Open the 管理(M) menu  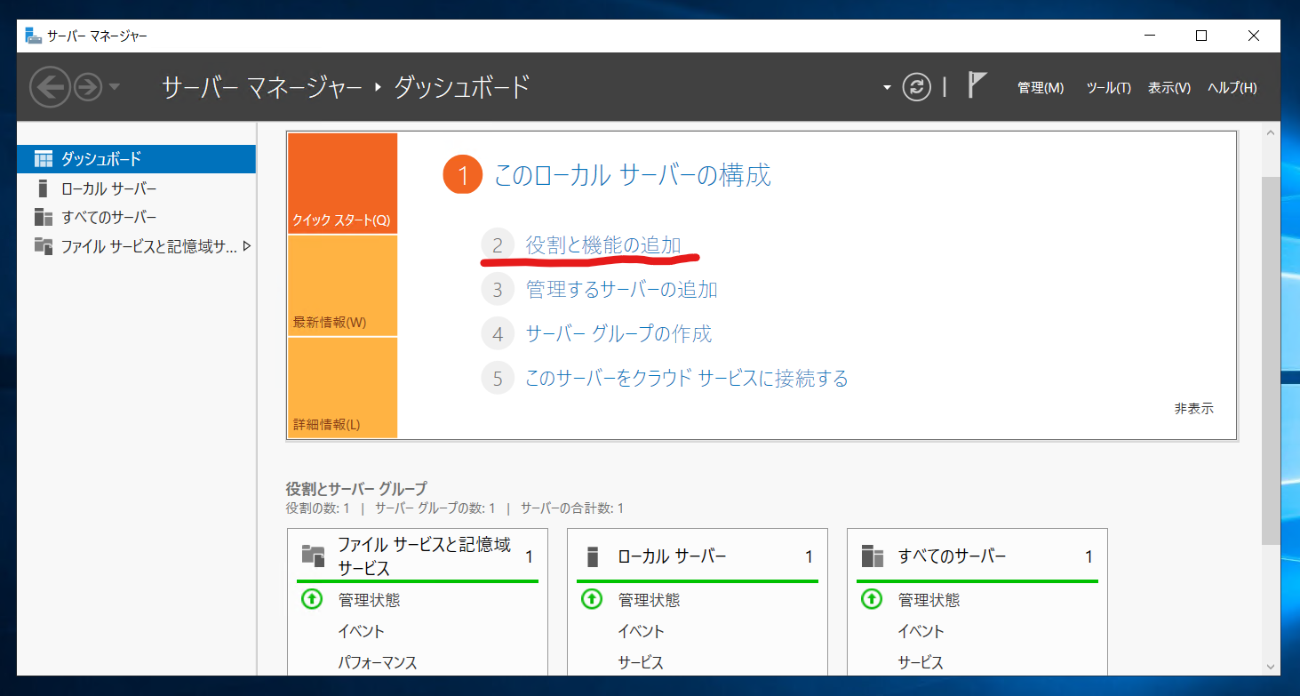(x=1041, y=88)
